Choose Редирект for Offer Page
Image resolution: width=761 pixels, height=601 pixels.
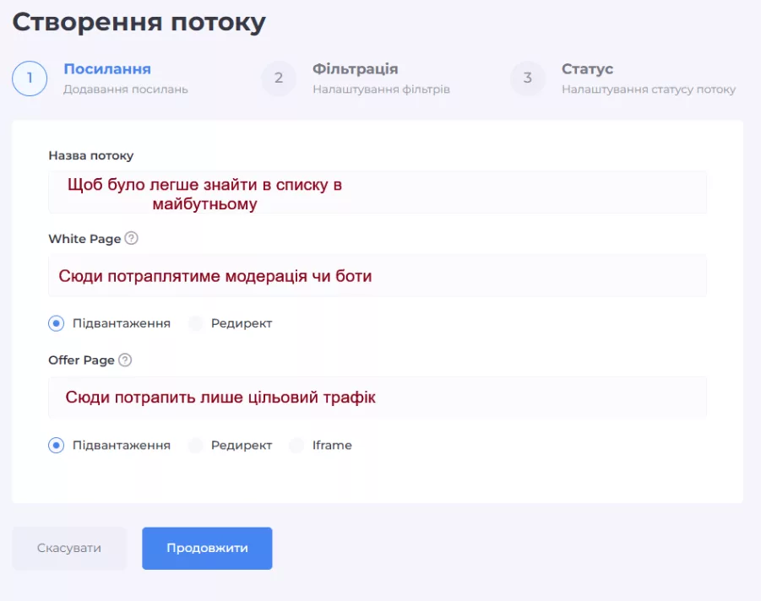point(196,445)
